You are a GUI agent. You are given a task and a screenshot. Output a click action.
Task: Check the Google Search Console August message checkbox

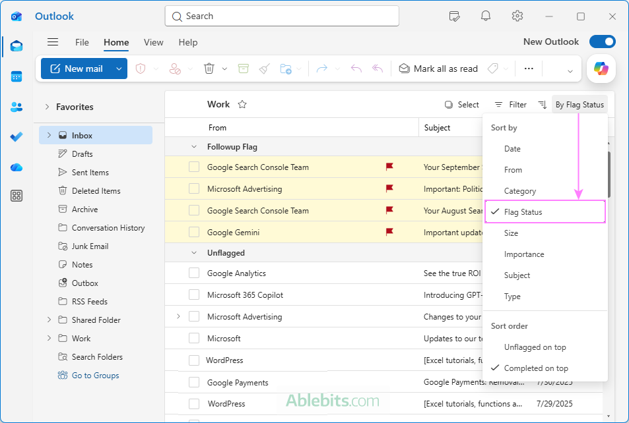click(194, 210)
